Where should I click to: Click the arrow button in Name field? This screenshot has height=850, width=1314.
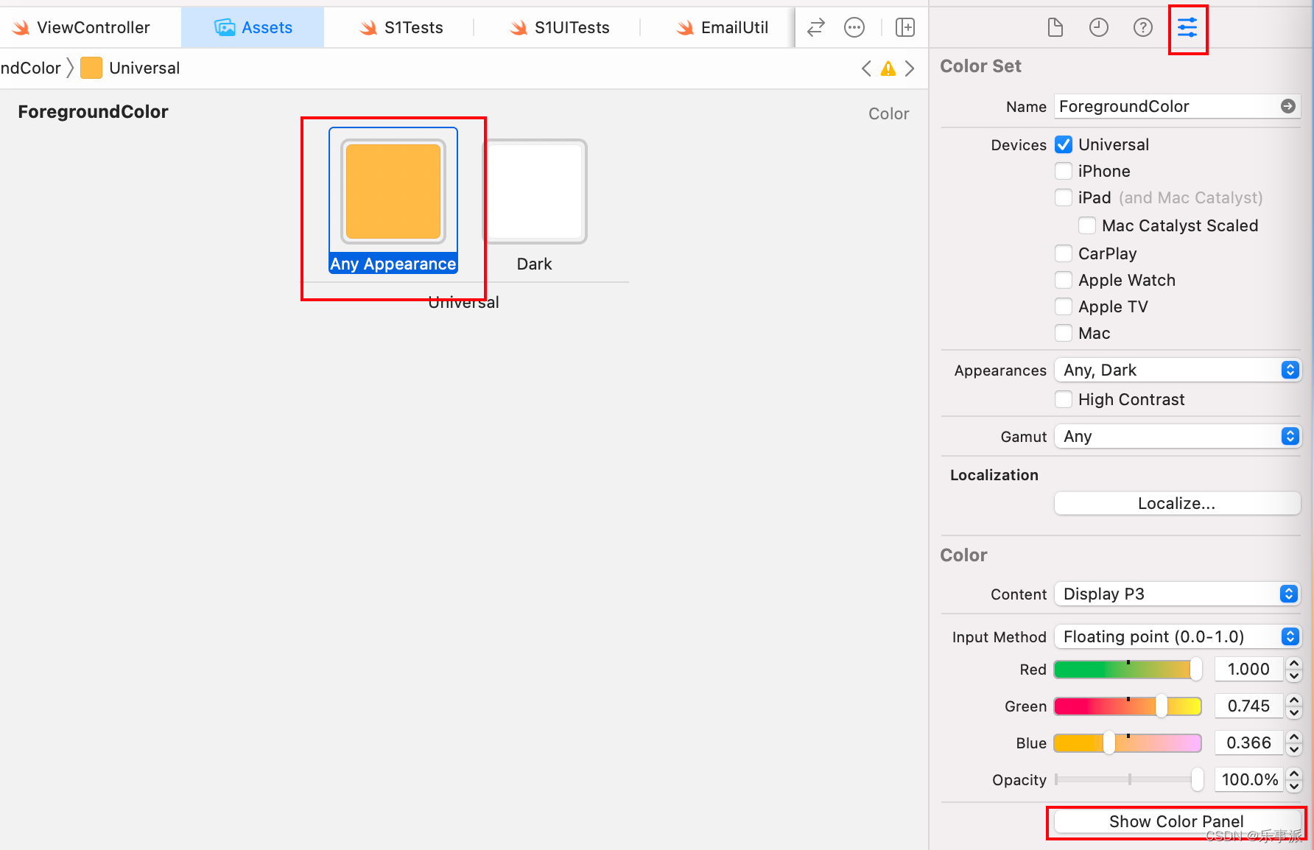(x=1287, y=106)
